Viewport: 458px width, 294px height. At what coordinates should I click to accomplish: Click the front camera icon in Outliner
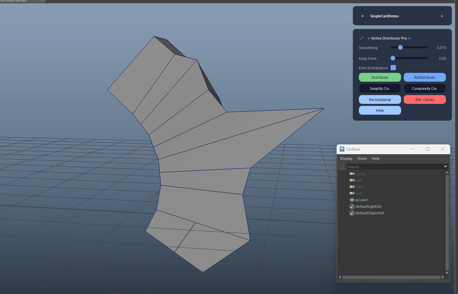pos(352,187)
